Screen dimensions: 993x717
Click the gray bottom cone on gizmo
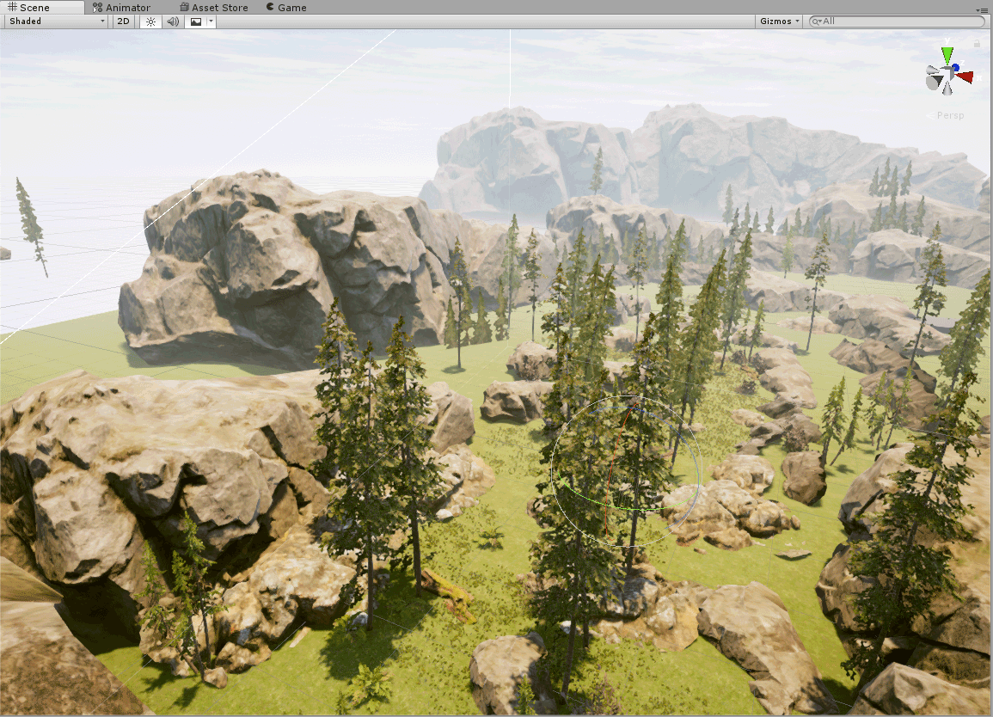click(x=947, y=88)
